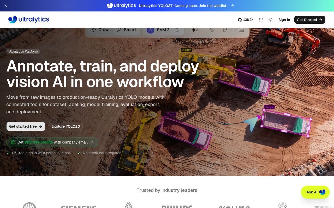Click the lightning auto-annotate icon

(x=195, y=30)
